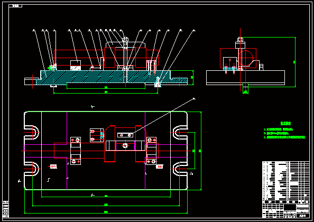Screen dimensions: 314x222
Task: Click the upper-left U-shaped slot in plan view
Action: point(32,132)
